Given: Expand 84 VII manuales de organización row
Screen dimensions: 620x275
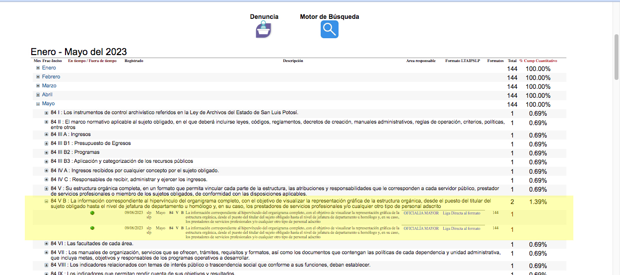Looking at the screenshot, I should [47, 253].
